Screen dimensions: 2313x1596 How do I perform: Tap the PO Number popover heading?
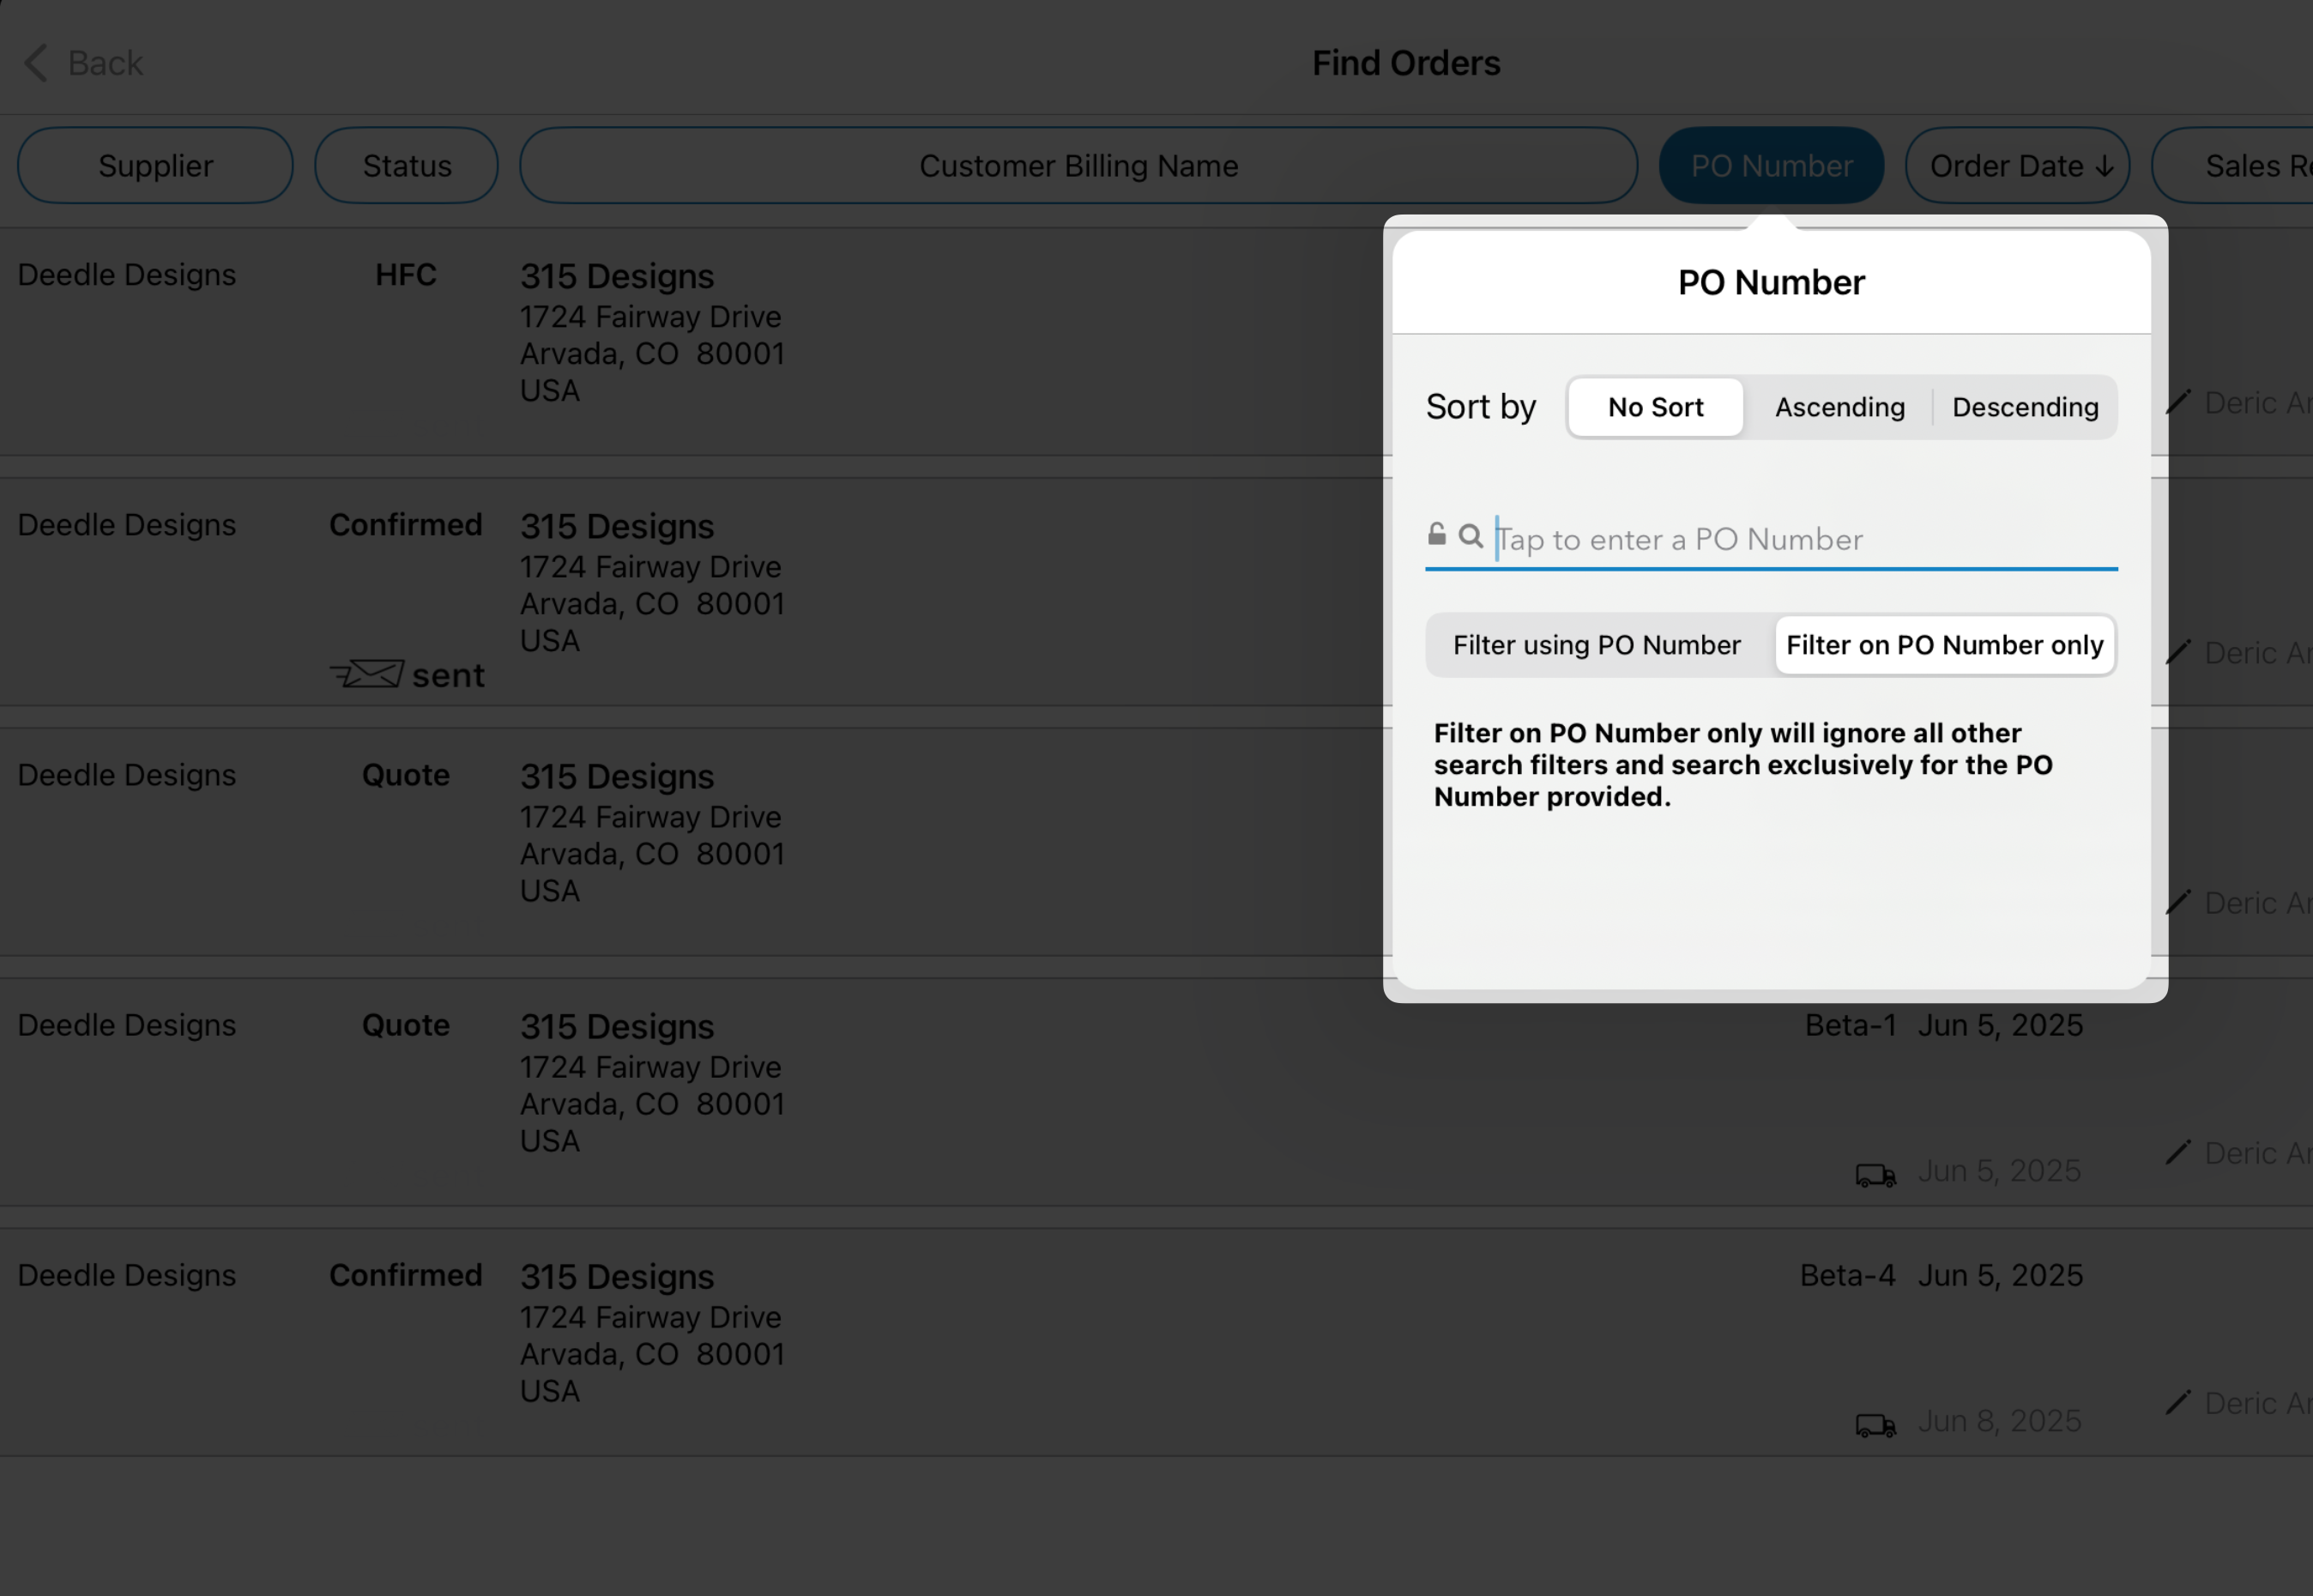click(x=1772, y=282)
